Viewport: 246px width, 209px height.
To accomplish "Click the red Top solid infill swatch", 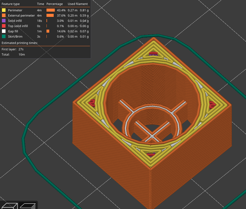I will tap(4, 26).
